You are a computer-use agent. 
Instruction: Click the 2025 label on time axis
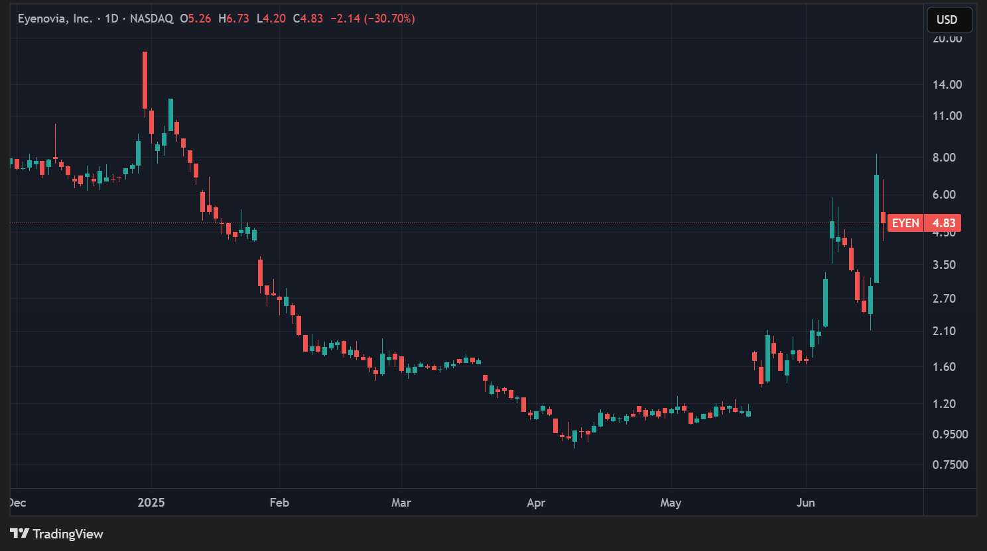[151, 503]
